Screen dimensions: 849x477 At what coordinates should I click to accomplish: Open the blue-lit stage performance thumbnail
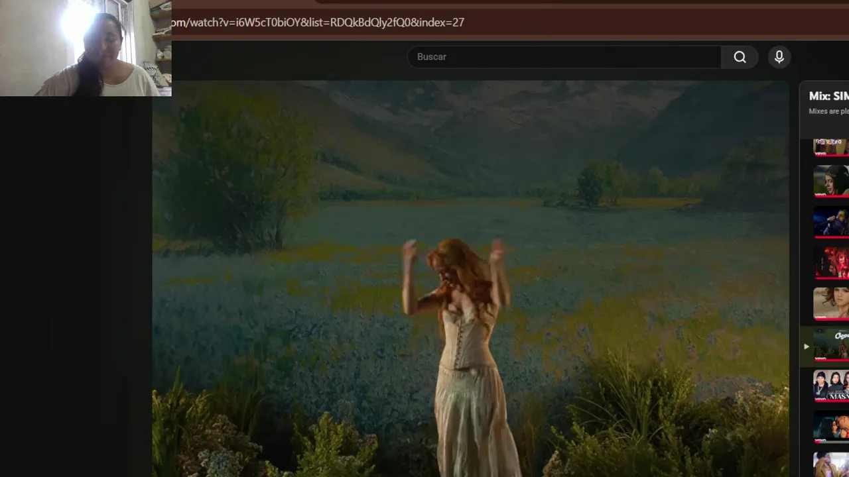[x=831, y=221]
